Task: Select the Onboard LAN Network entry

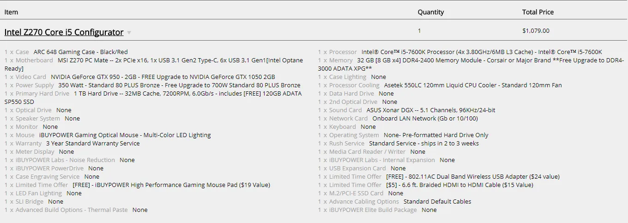Action: [x=425, y=119]
